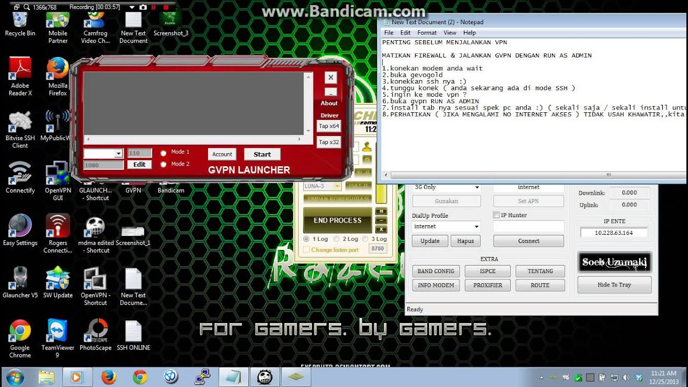Click END PROCESS button
The width and height of the screenshot is (688, 387).
pos(338,220)
